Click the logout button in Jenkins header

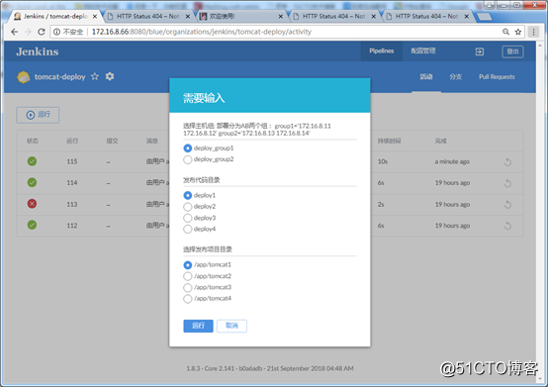[512, 51]
